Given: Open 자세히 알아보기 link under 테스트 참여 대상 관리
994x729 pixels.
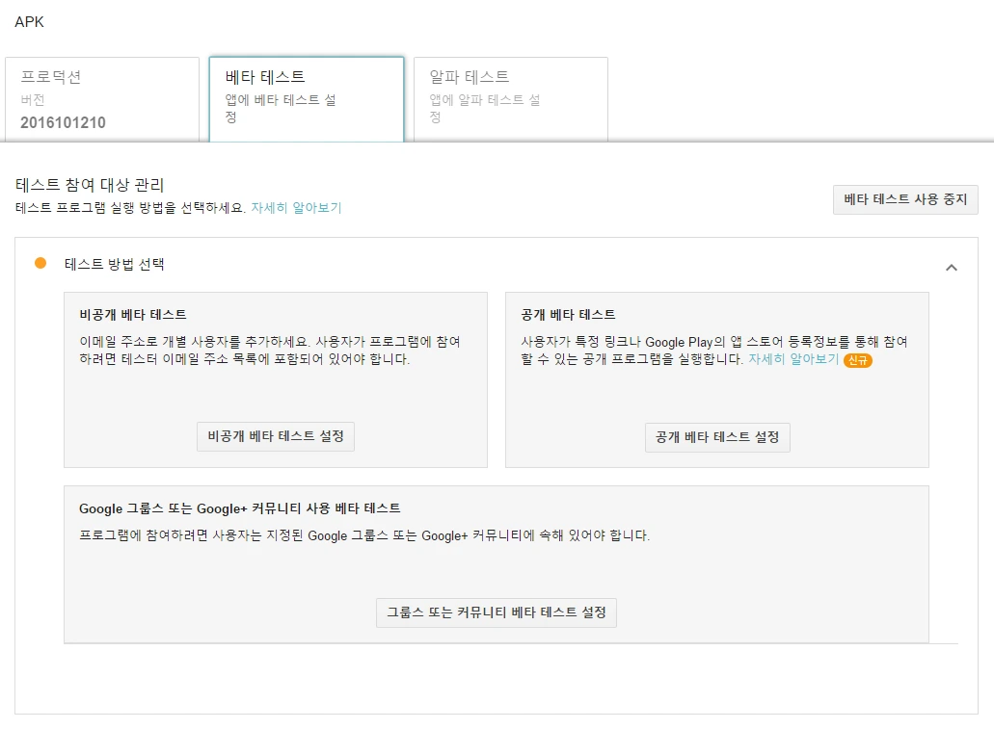Looking at the screenshot, I should click(x=296, y=208).
